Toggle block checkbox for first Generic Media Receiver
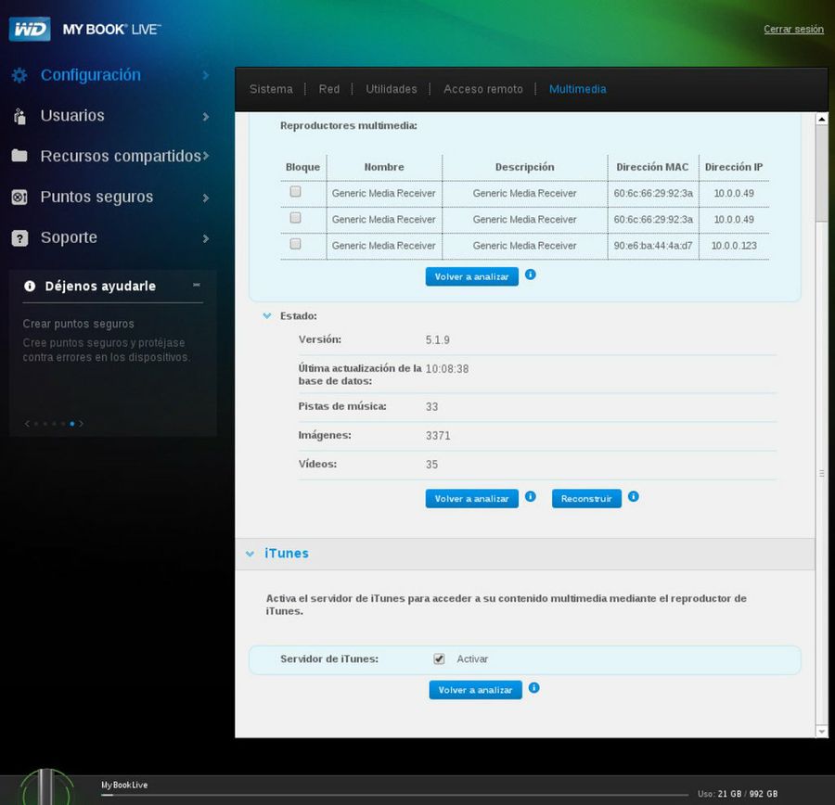 [x=295, y=192]
